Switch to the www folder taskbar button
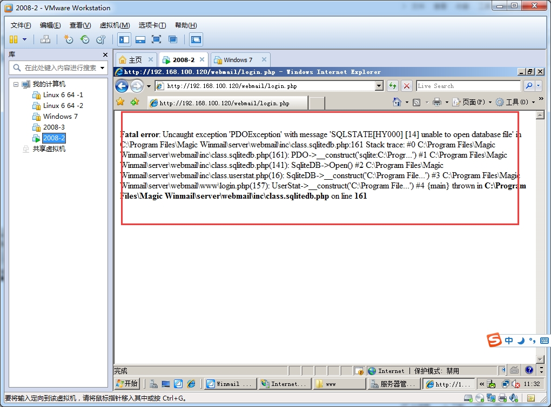 point(339,384)
